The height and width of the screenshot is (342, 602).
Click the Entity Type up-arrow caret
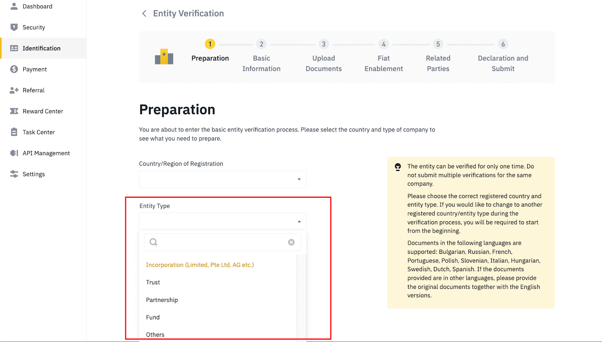299,221
